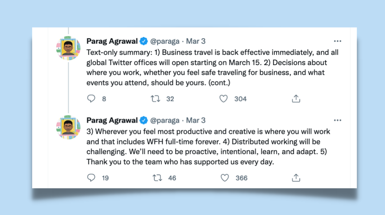Like the second tweet with 366 likes
The width and height of the screenshot is (385, 215).
[x=225, y=177]
